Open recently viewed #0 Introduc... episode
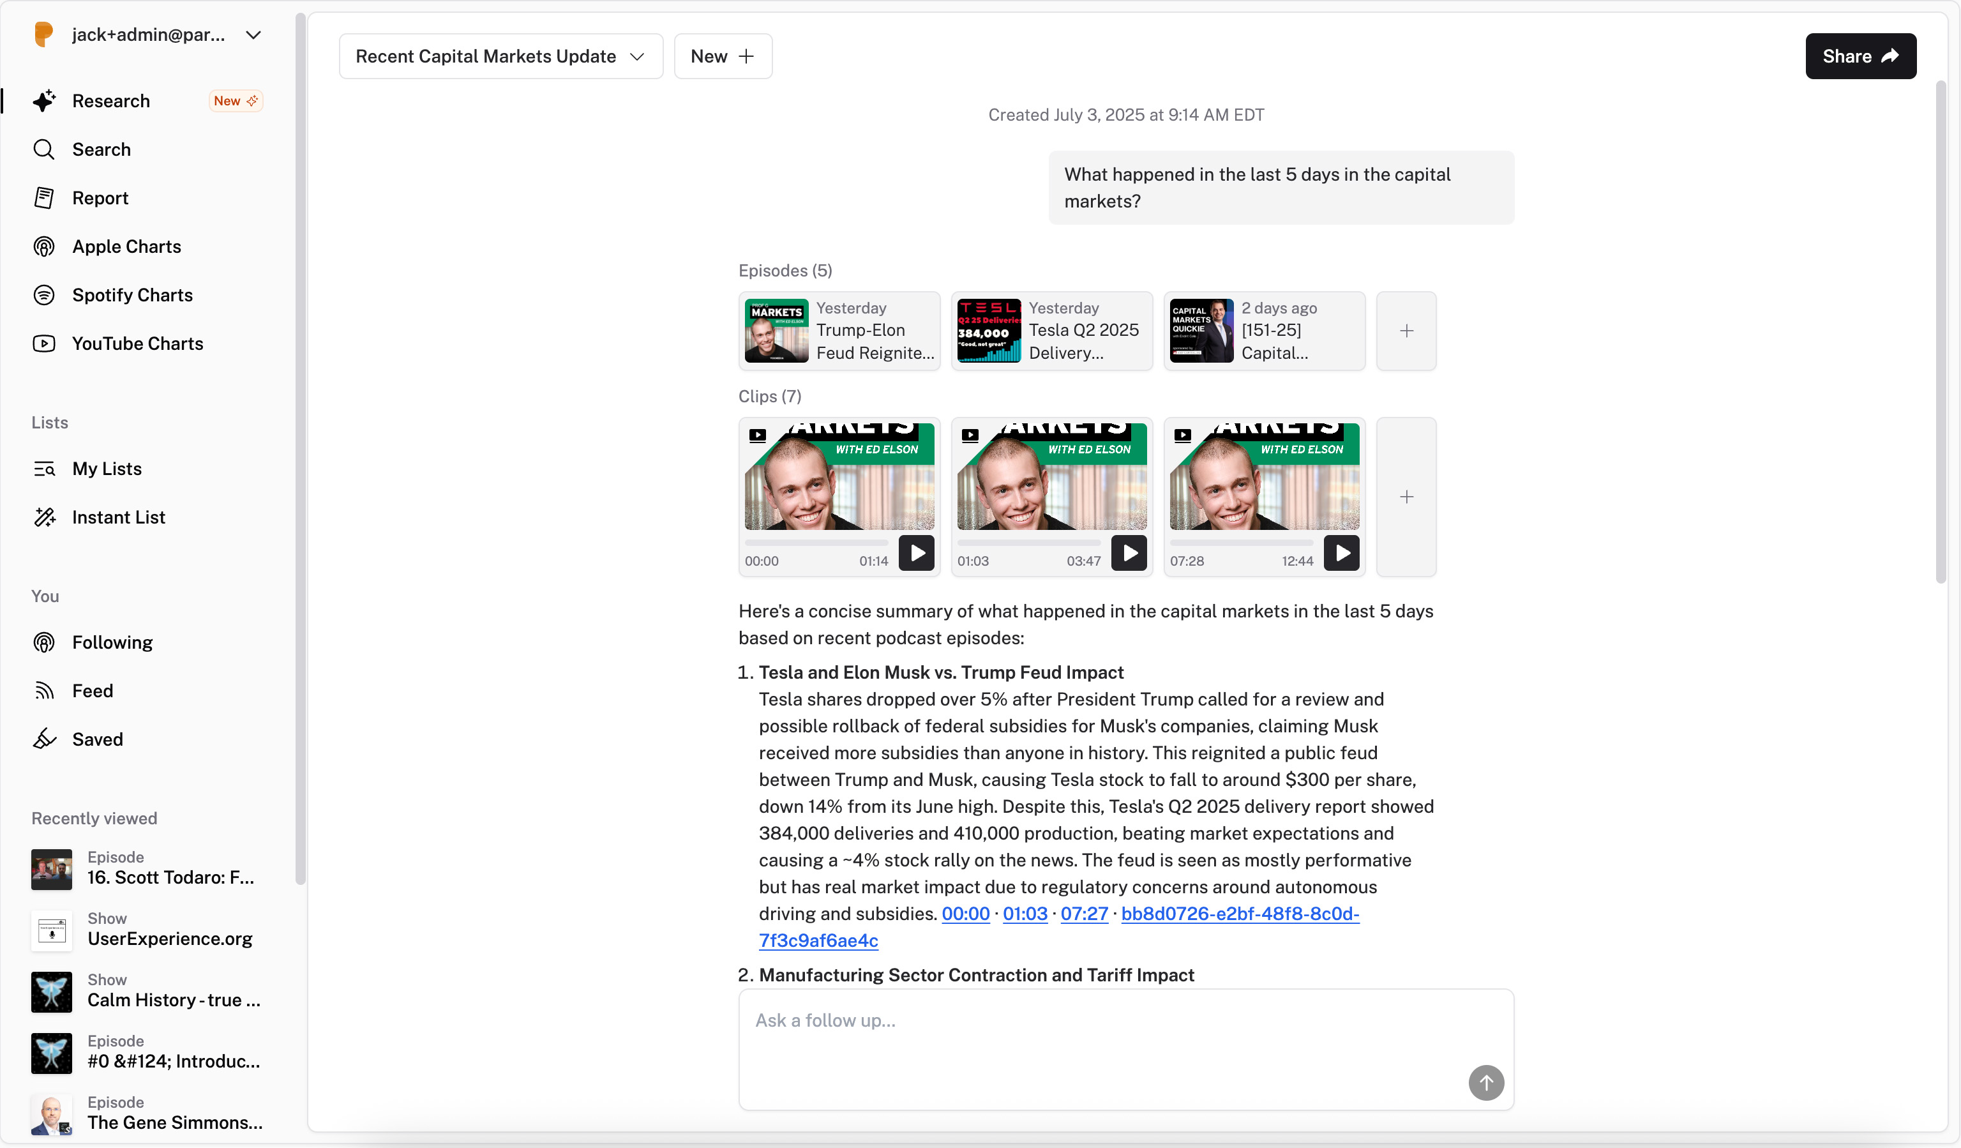Screen dimensions: 1961x1148 pyautogui.click(x=147, y=1052)
